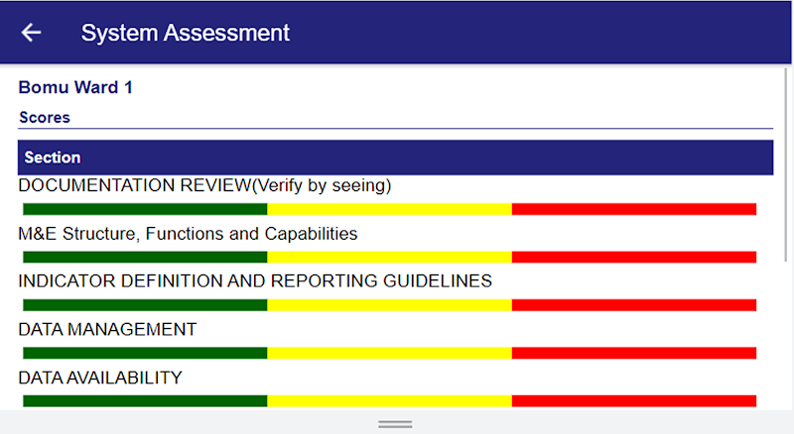Open the DATA MANAGEMENT section
This screenshot has height=434, width=794.
107,329
